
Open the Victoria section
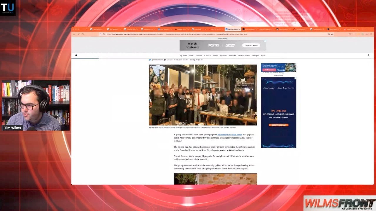click(x=199, y=55)
